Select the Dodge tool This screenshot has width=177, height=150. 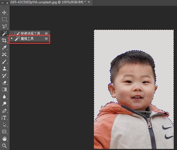click(x=4, y=104)
